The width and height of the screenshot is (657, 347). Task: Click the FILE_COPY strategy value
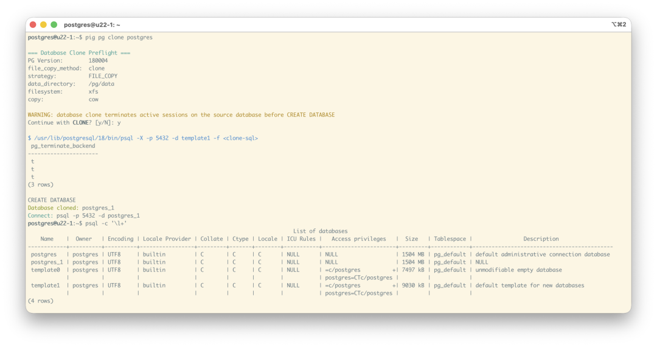(x=103, y=76)
